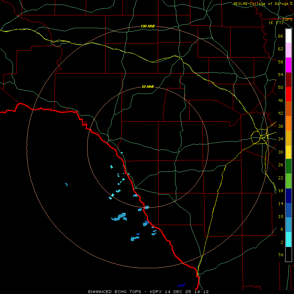This screenshot has height=294, width=294.
Task: Click the bright red legend swatch
Action: [288, 94]
